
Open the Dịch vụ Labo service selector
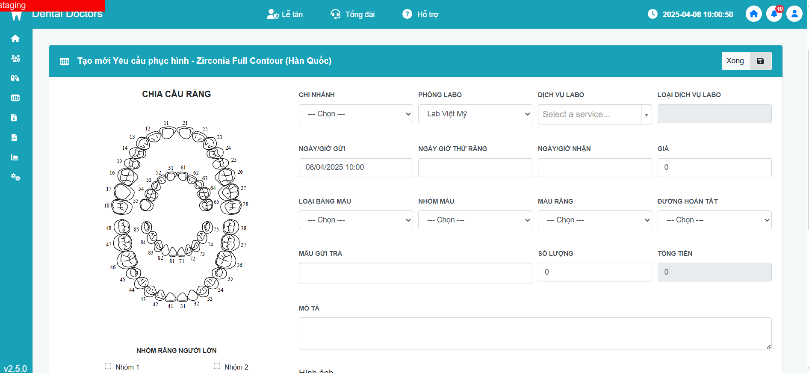coord(594,115)
